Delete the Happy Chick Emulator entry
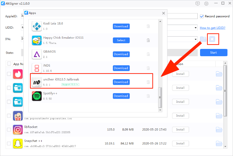The height and width of the screenshot is (156, 233). click(x=148, y=40)
